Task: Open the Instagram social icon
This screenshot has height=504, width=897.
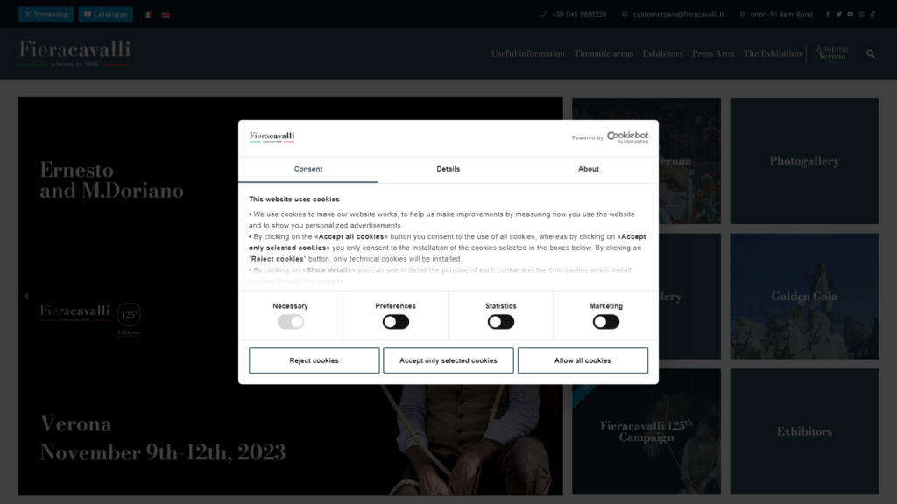Action: [862, 14]
